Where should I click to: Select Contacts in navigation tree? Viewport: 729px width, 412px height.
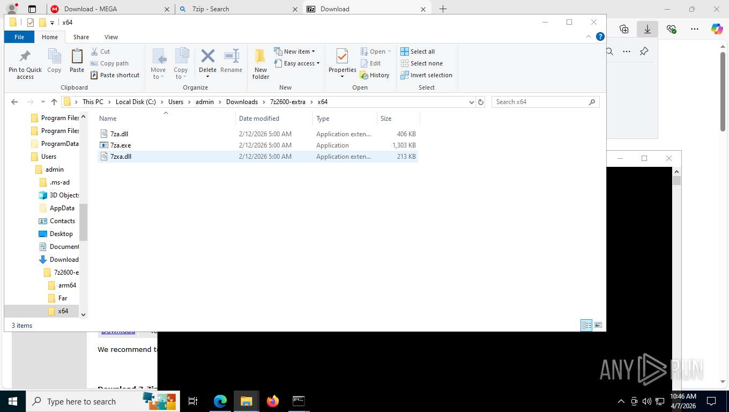(62, 221)
